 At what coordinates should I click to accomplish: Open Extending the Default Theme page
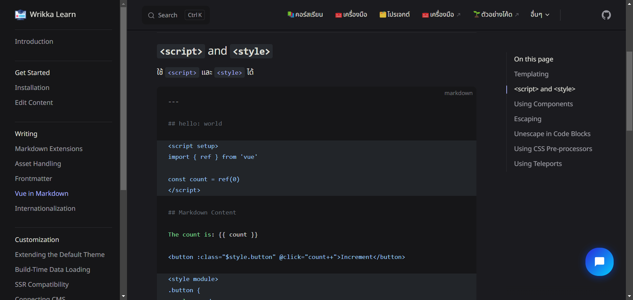coord(60,255)
